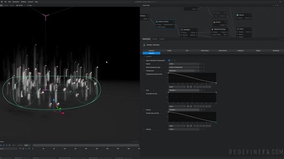Toggle the Ground node enable box
This screenshot has height=159, width=284.
pos(225,22)
